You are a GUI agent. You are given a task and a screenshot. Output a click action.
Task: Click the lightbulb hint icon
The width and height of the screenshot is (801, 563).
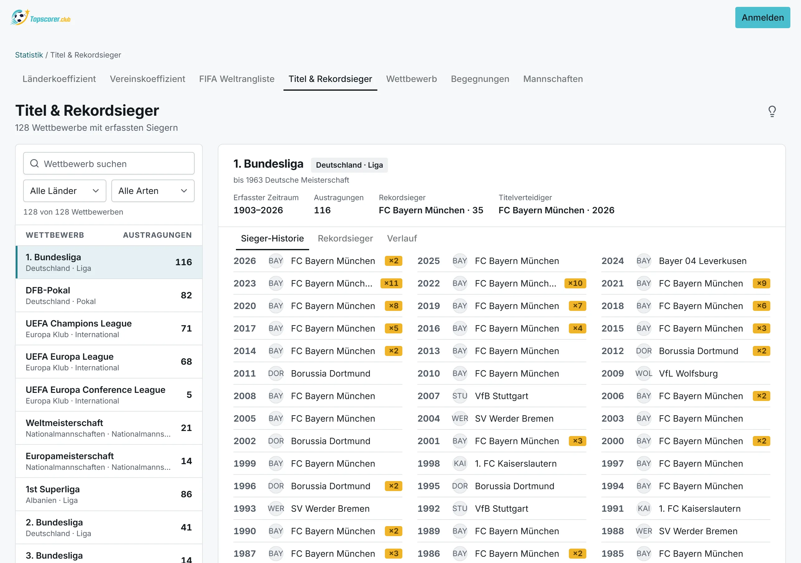[x=772, y=111]
